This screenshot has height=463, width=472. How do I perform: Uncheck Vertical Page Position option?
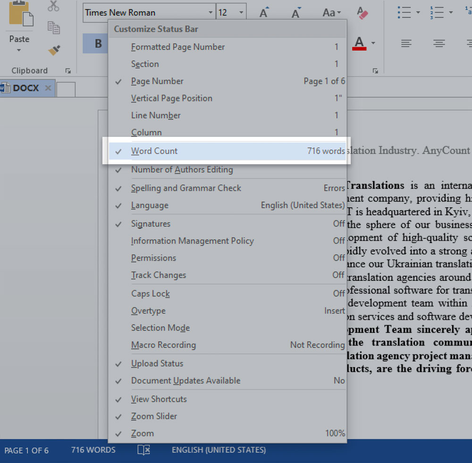tap(172, 98)
